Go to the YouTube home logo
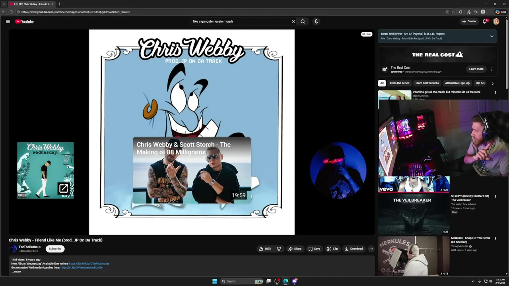This screenshot has width=509, height=286. [25, 21]
